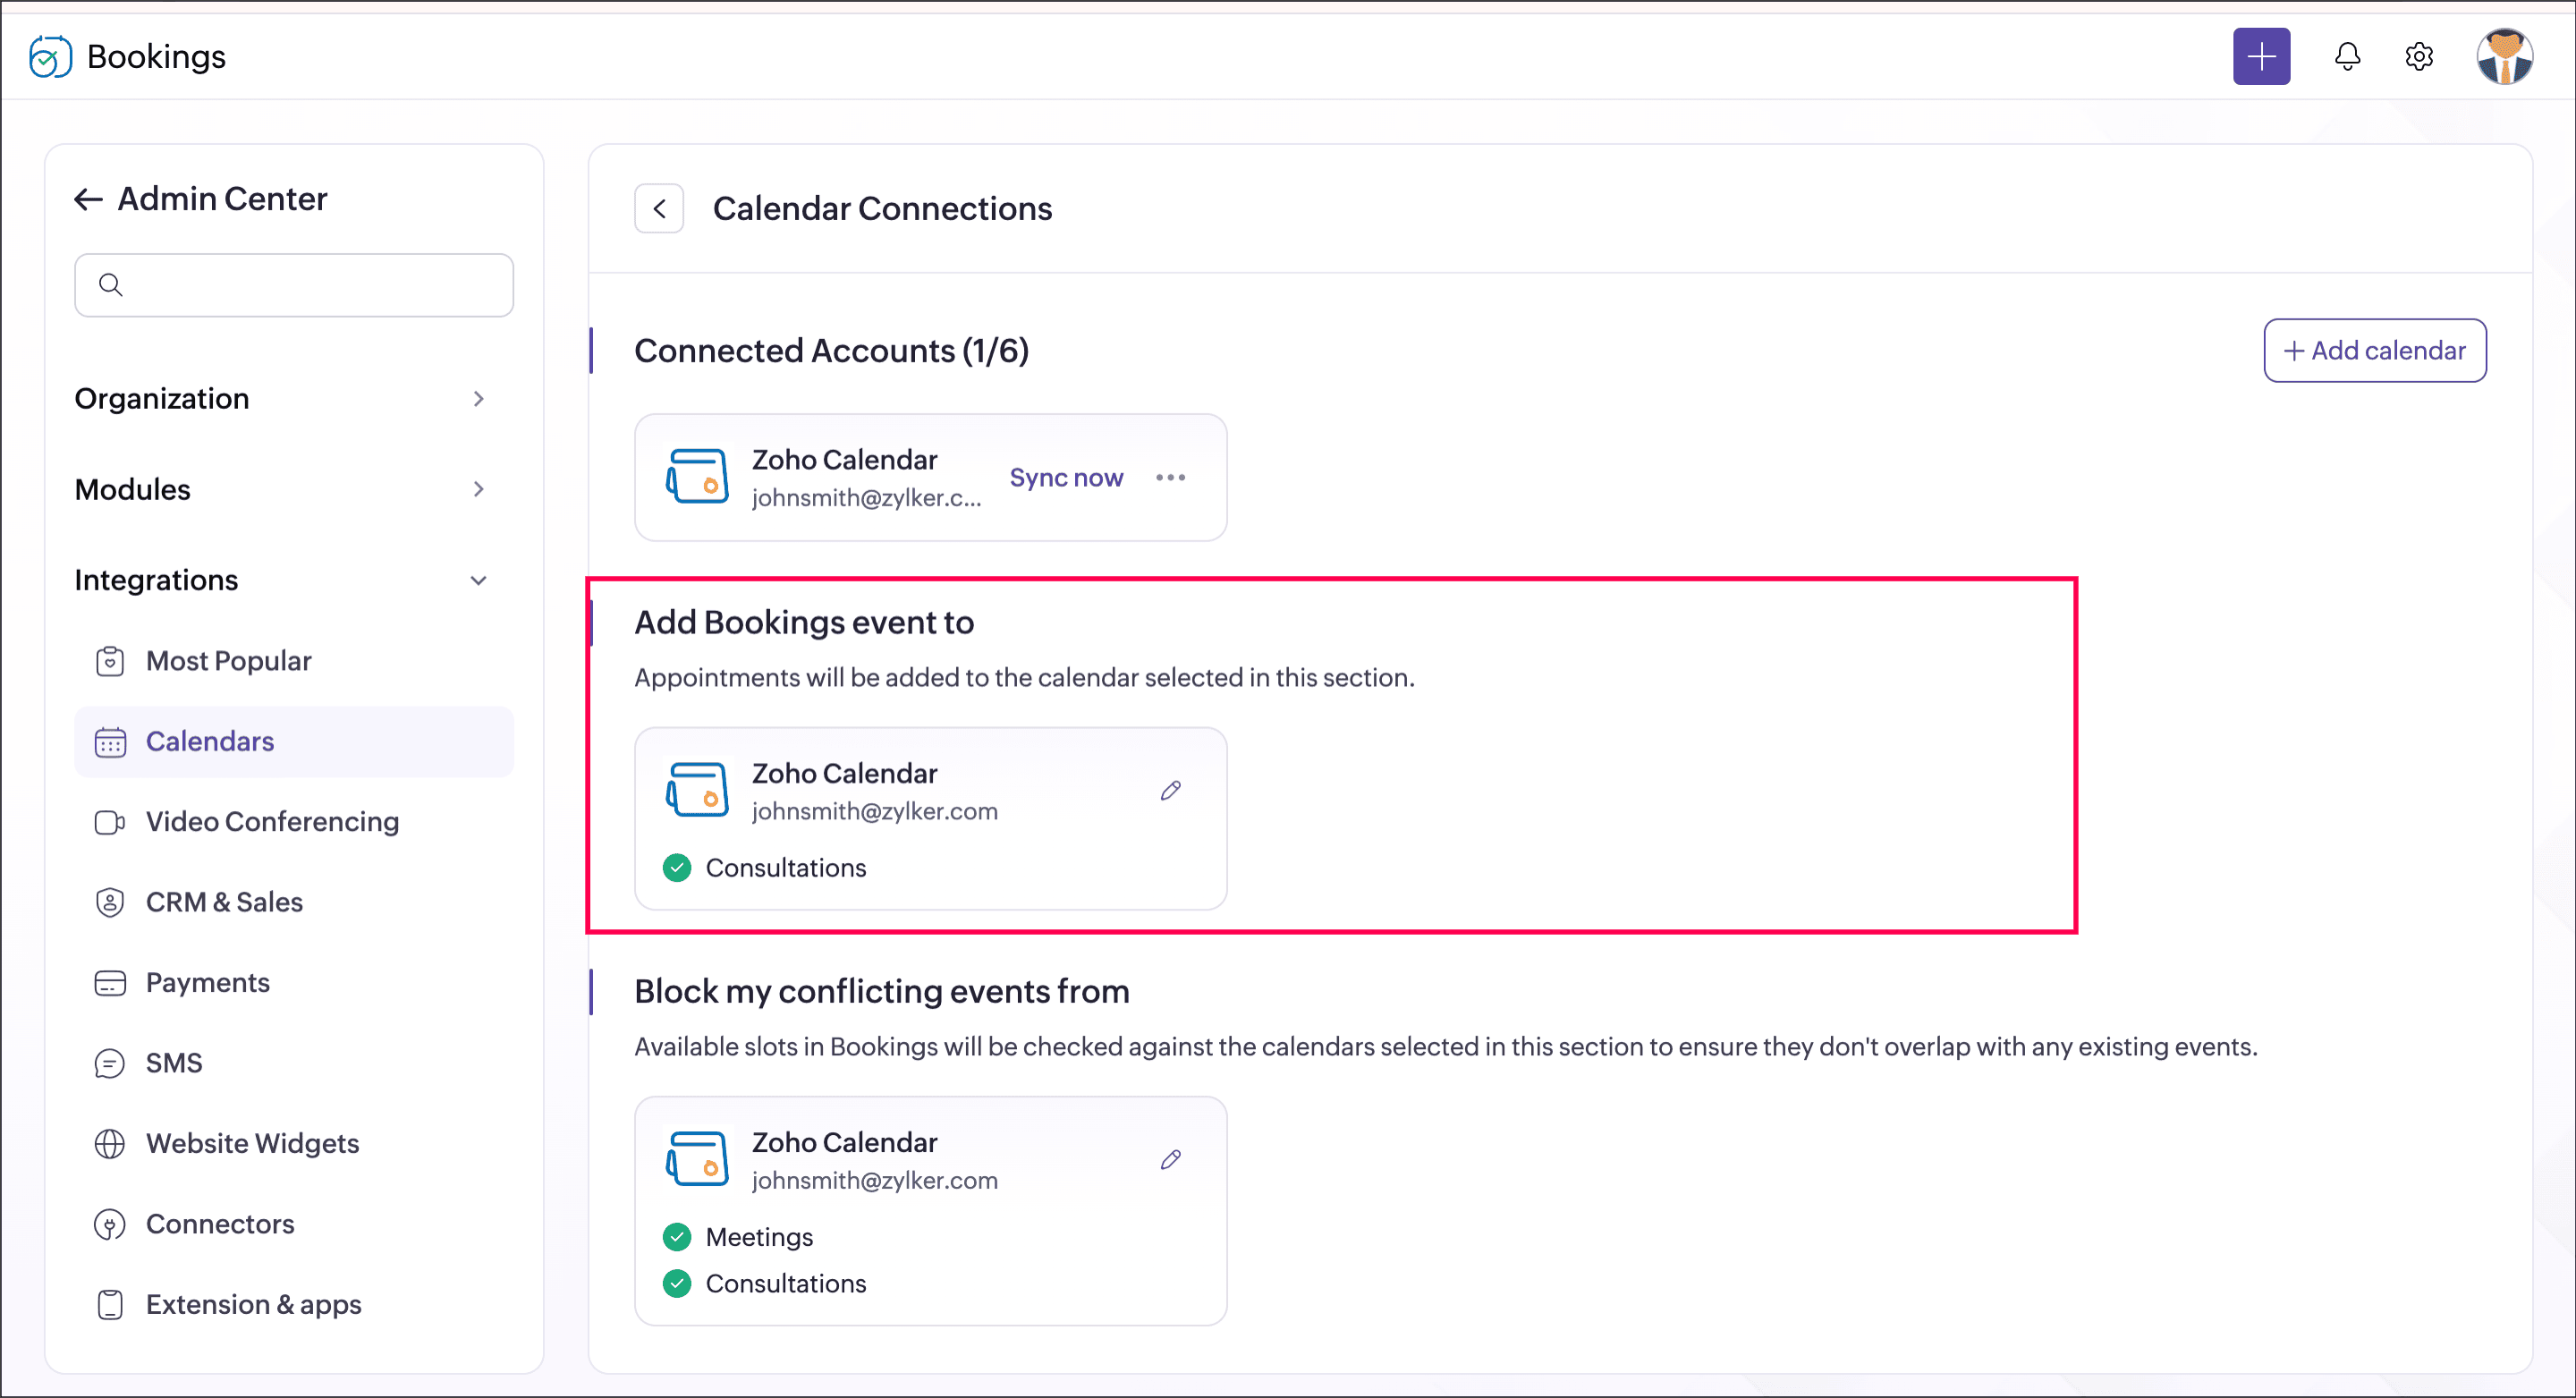Edit the Block conflicting events calendar
The height and width of the screenshot is (1398, 2576).
click(x=1170, y=1160)
